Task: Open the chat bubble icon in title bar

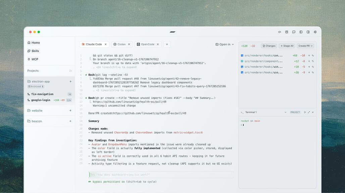Action: (294, 32)
